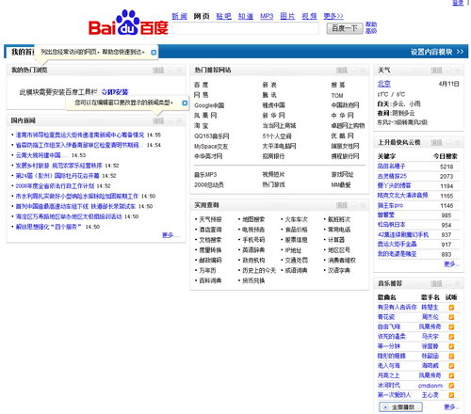Screen dimensions: 471x414
Task: Play sample for song by 马天宇
Action: (451, 337)
